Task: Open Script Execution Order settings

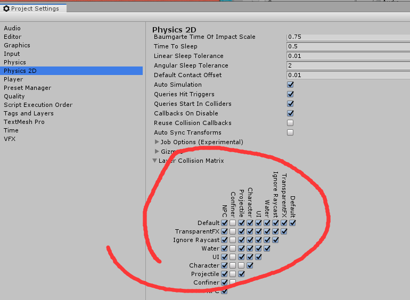Action: pos(38,105)
